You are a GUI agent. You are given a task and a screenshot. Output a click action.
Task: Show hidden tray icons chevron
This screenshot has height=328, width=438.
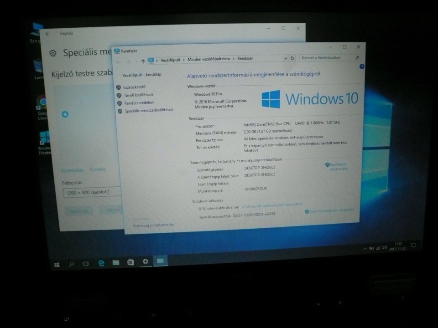(365, 249)
